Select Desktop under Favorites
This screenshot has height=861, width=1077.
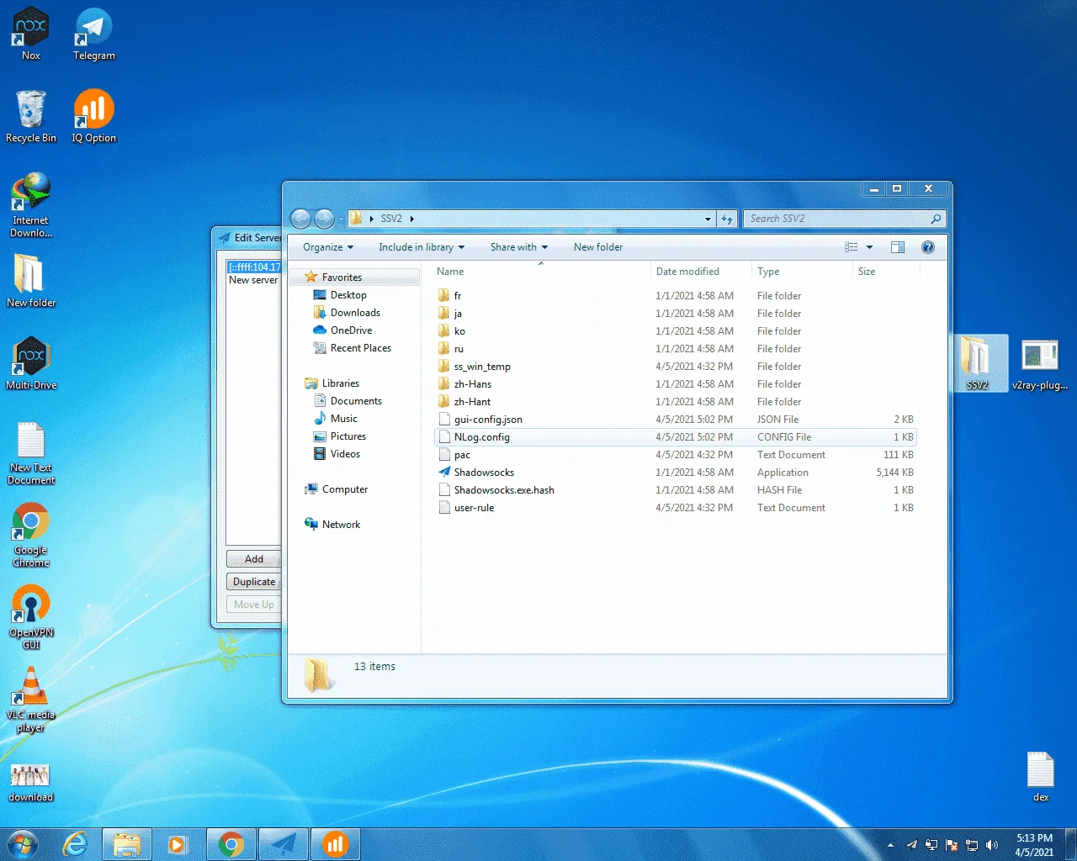pos(348,295)
